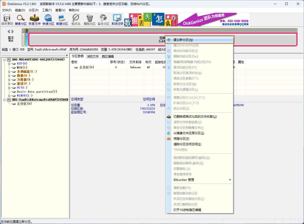This screenshot has width=304, height=224.
Task: Go to previous disk with left arrow
Action: [x=9, y=31]
